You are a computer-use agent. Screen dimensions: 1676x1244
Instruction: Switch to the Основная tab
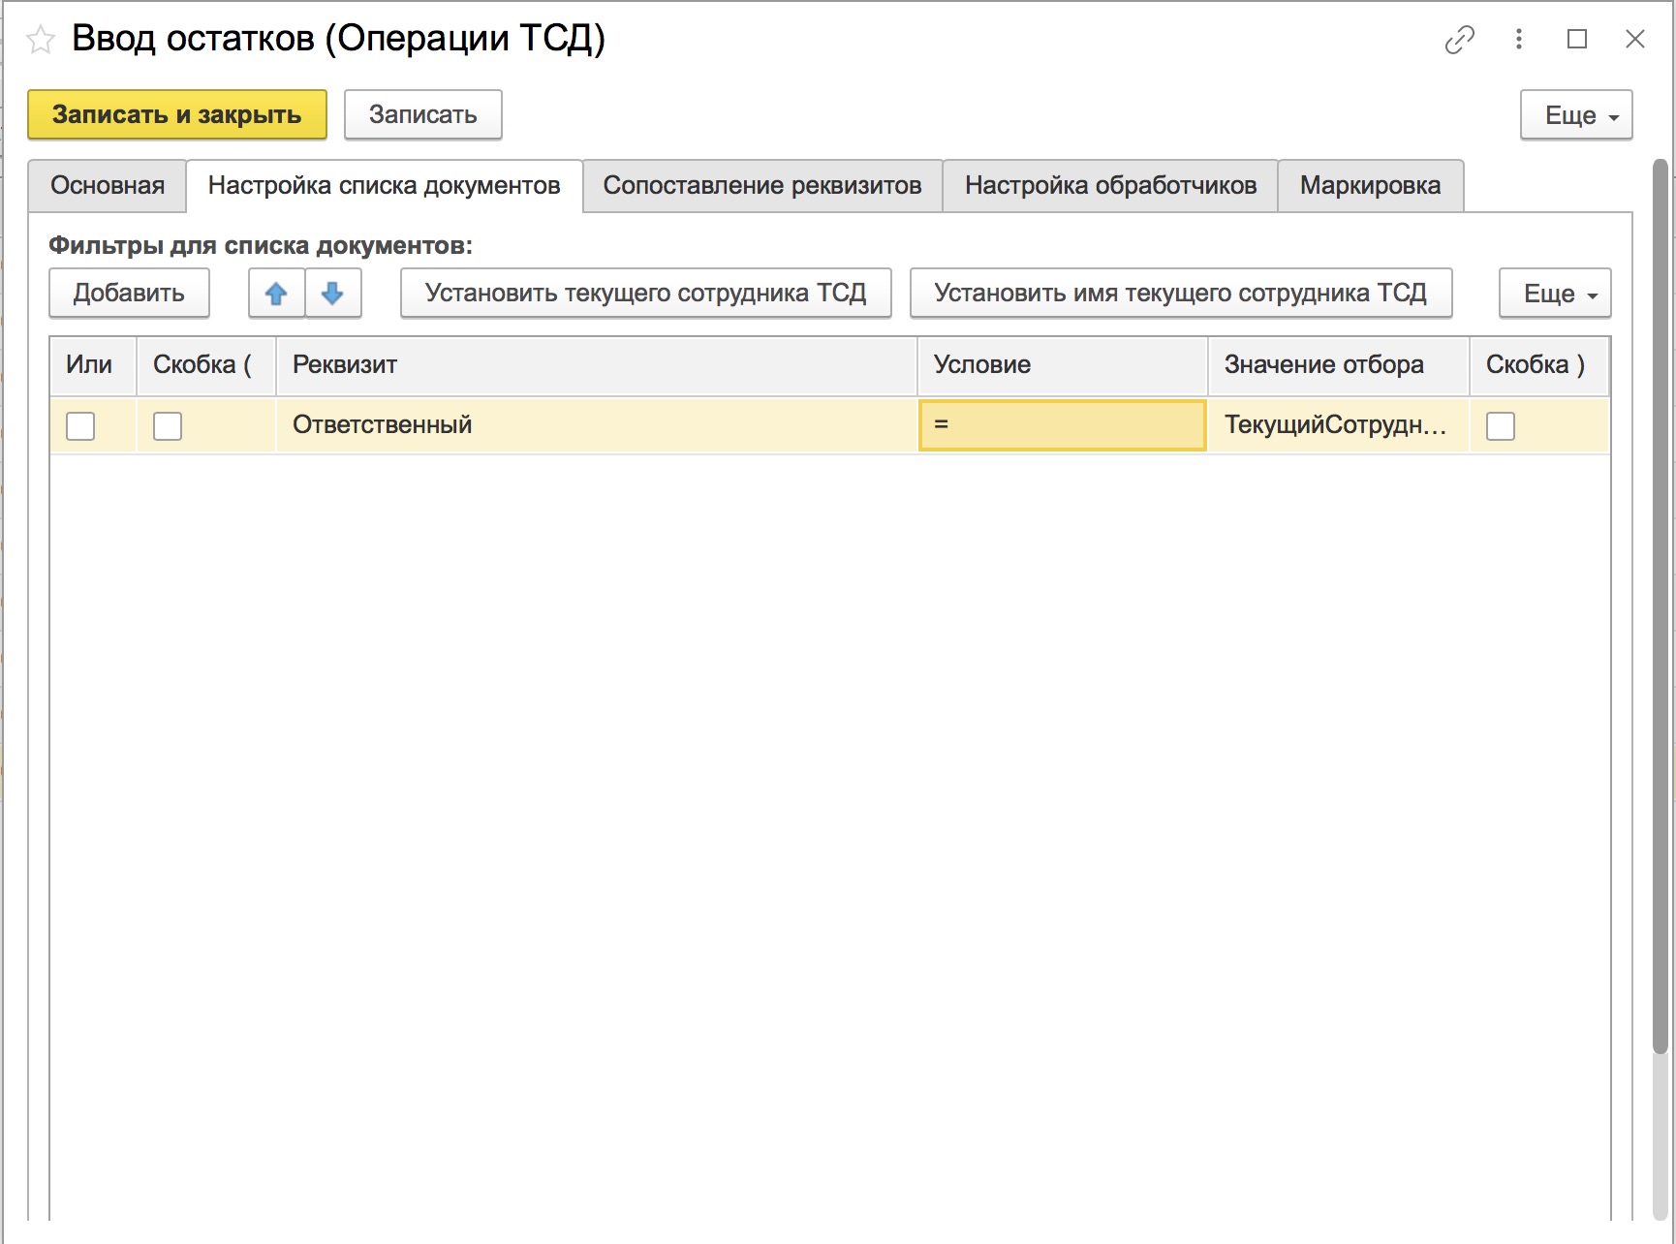(x=108, y=186)
